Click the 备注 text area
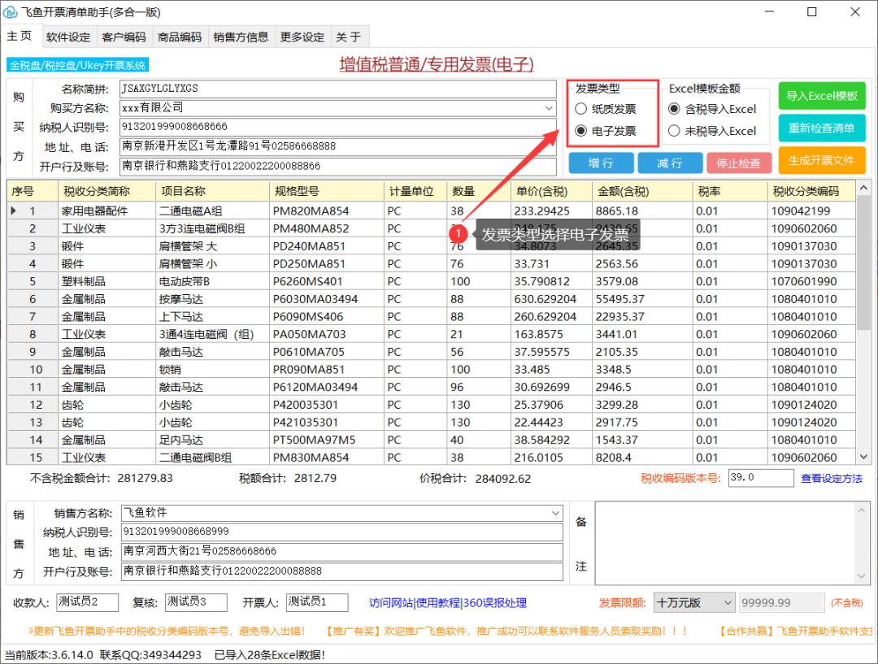878x664 pixels. 726,544
